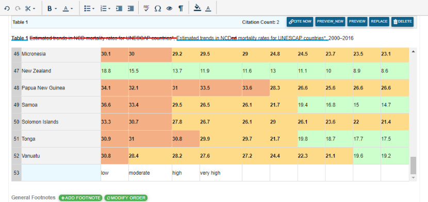
Task: Select the scissors cut tool
Action: pos(28,9)
